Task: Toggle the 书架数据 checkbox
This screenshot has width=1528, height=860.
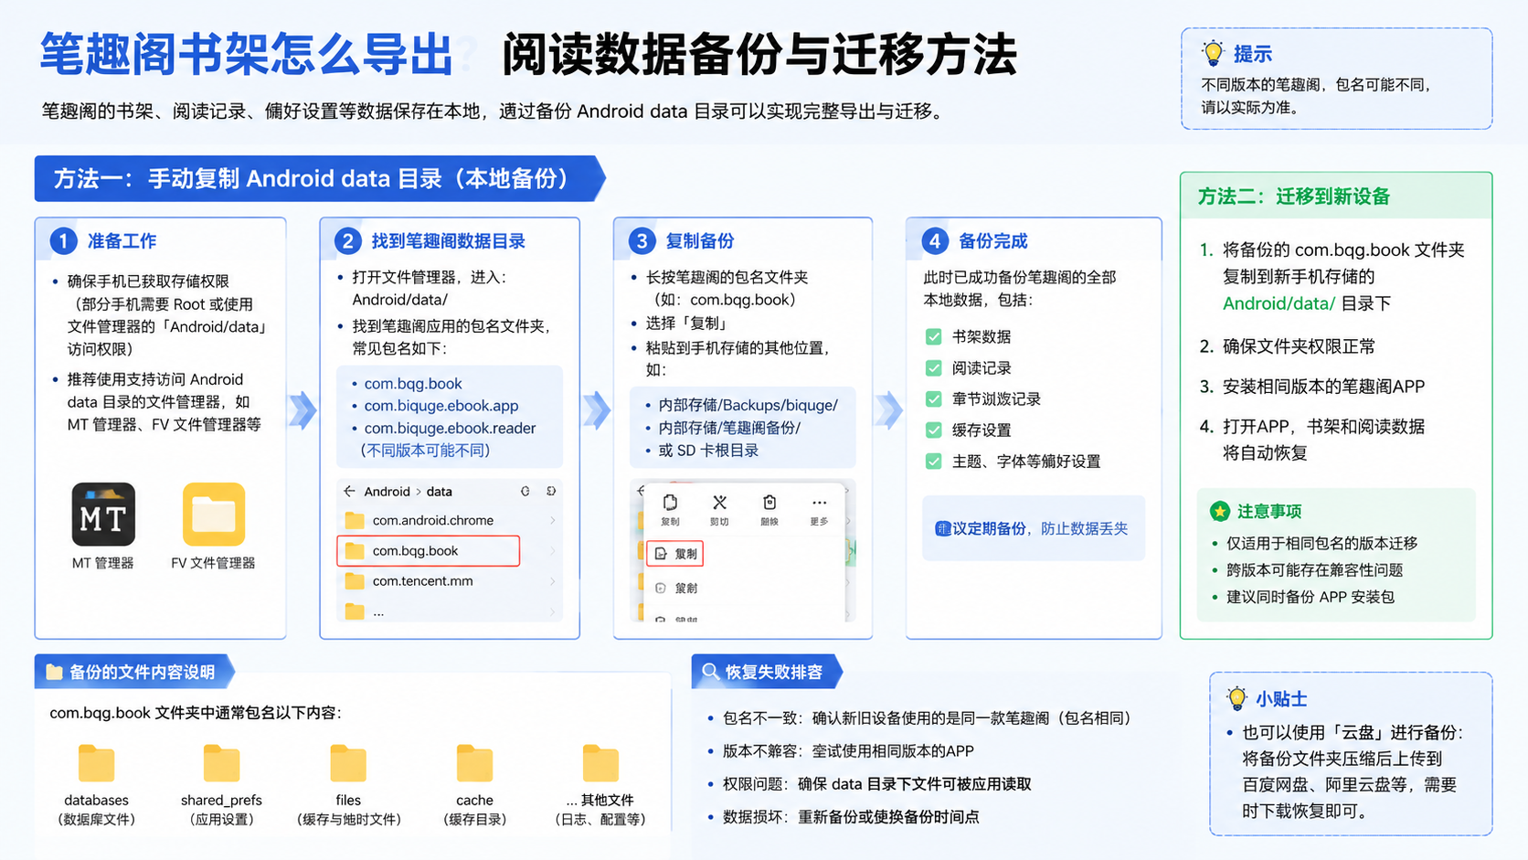Action: pos(933,337)
